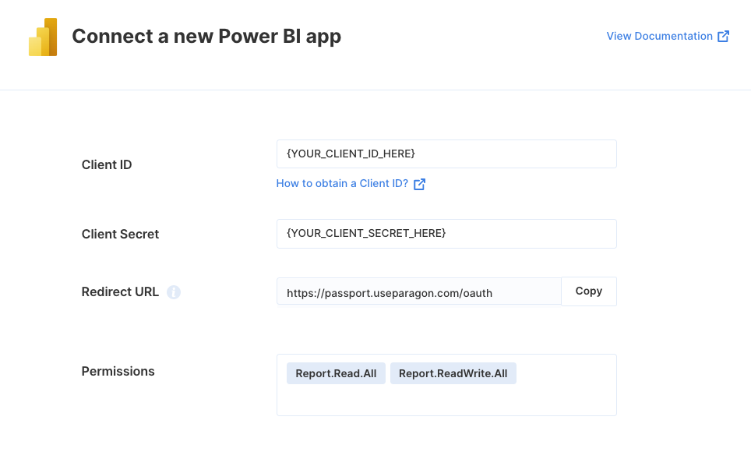Click the {YOUR_CLIENT_ID_HERE} placeholder text
This screenshot has height=452, width=751.
tap(351, 154)
